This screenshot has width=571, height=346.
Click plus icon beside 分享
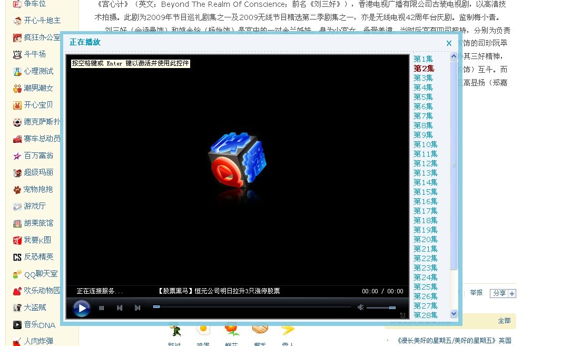tap(512, 293)
